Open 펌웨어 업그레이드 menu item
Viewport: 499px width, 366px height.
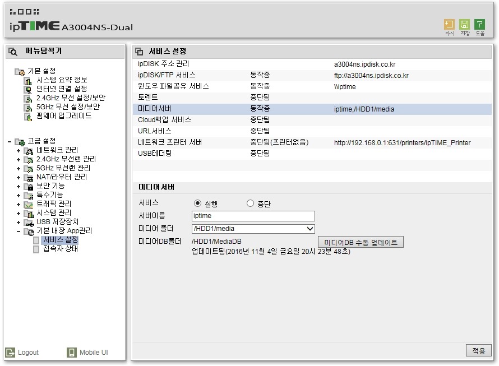(x=64, y=116)
